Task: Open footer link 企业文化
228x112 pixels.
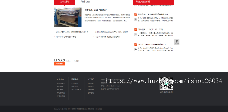Action: (x=91, y=83)
